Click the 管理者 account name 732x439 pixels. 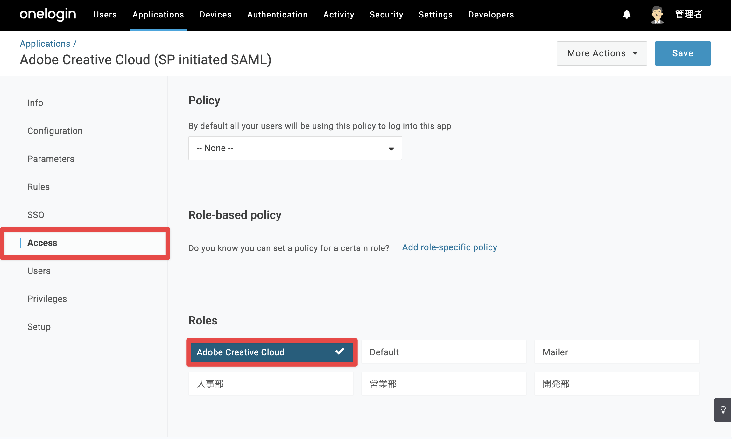[x=689, y=15]
